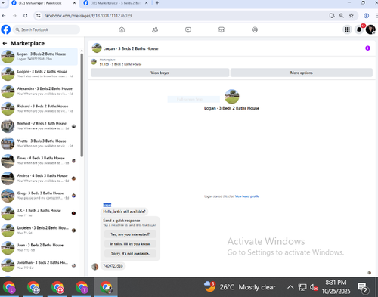
Task: Open the J.R. - 3 Beds 2 Baths House chat
Action: click(x=39, y=212)
